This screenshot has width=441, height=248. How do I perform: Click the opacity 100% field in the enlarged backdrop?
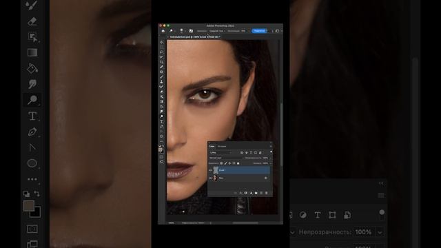tap(363, 232)
